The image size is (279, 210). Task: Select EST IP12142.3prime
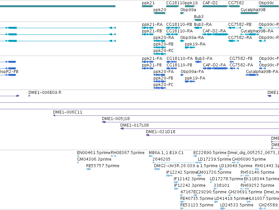click(x=176, y=182)
